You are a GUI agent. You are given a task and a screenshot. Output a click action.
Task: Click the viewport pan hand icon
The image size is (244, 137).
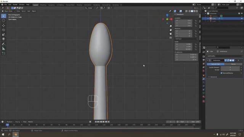[x=171, y=30]
